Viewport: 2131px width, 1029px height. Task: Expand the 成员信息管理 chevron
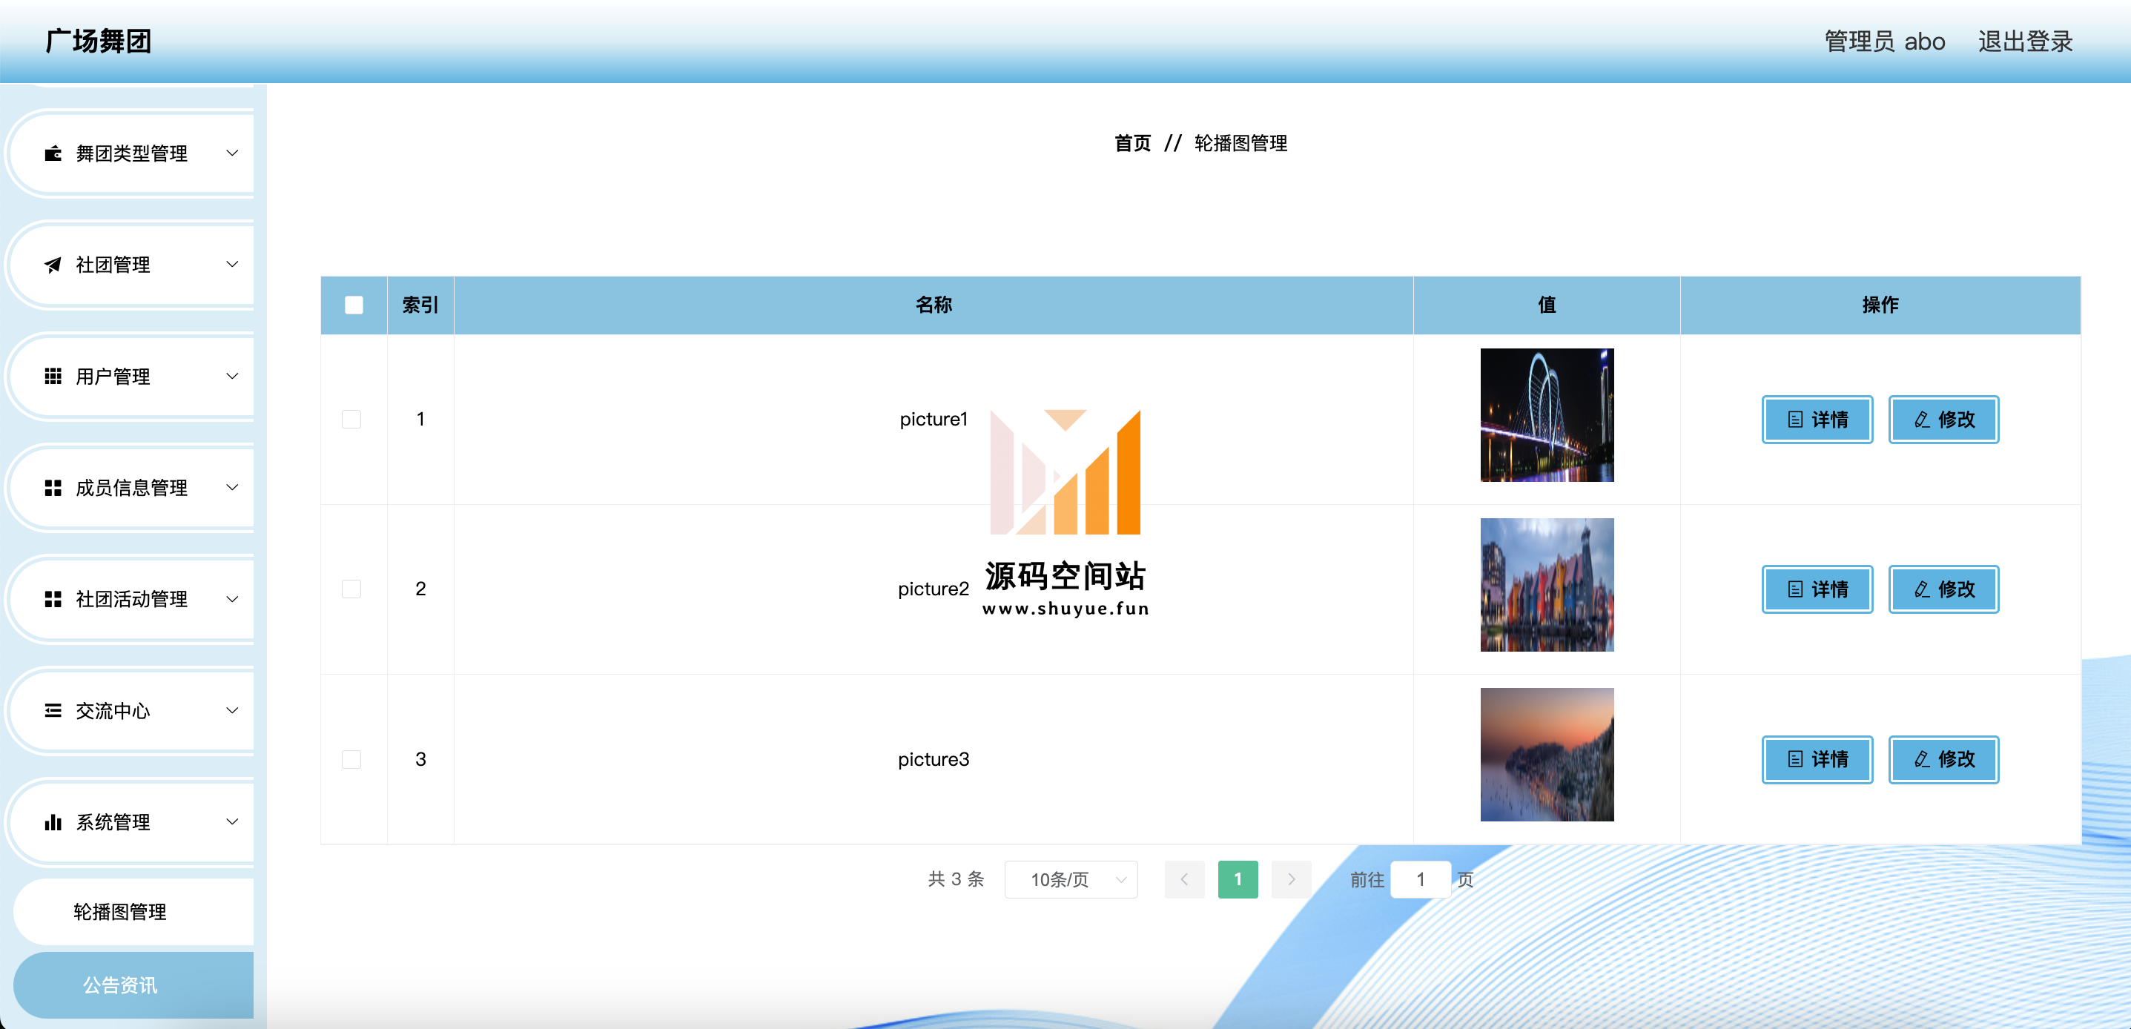pos(233,488)
